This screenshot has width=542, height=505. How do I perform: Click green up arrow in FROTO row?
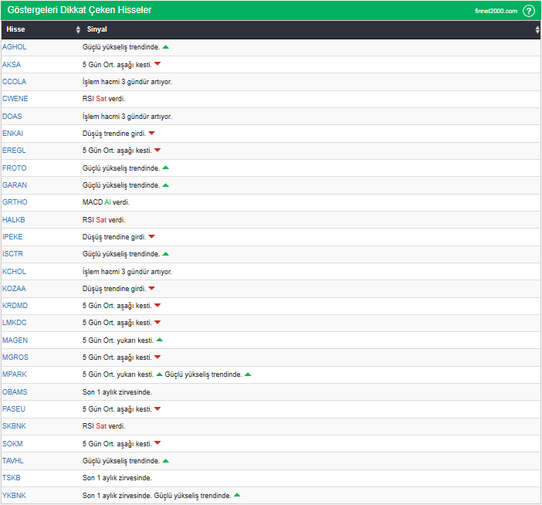166,168
